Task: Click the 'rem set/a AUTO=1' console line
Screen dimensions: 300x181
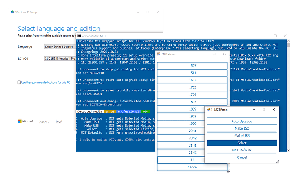Action: 90,84
